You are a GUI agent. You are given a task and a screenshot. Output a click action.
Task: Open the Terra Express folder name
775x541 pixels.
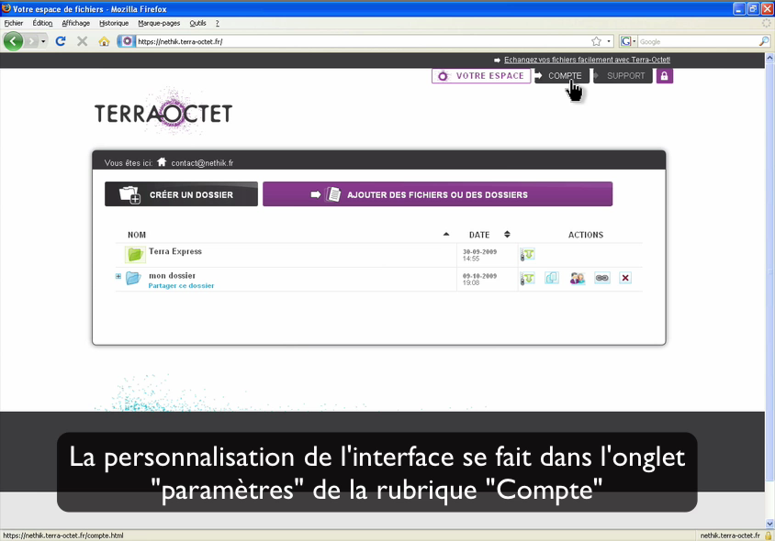tap(175, 251)
